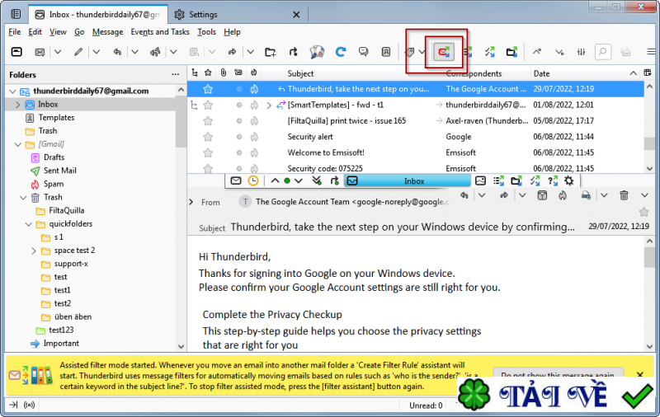Toggle the star in the message header pane
Viewport: 660px width, 417px height.
(643, 212)
